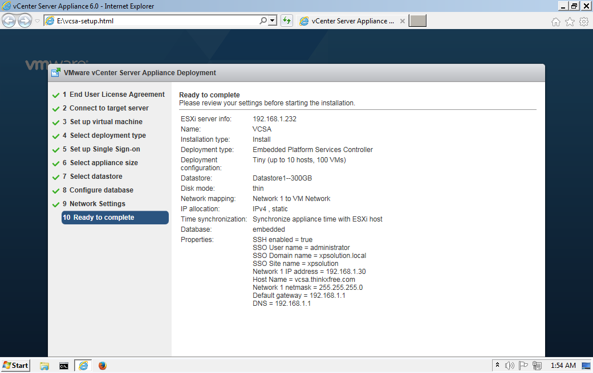Viewport: 593px width, 373px height.
Task: Go to step 4 Select deployment type
Action: coord(104,135)
